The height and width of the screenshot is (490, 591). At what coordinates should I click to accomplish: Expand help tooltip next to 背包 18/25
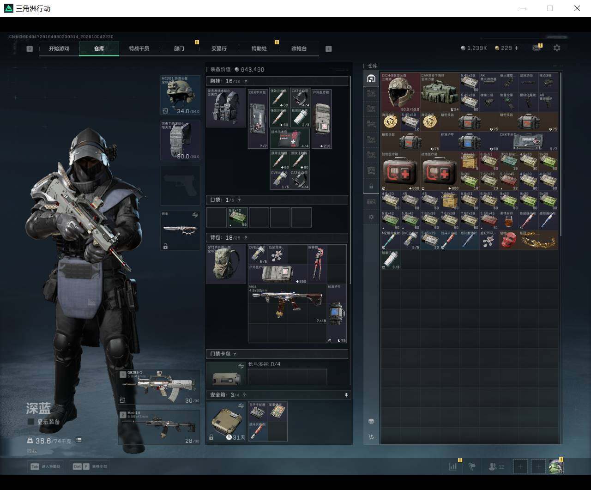[x=245, y=238]
